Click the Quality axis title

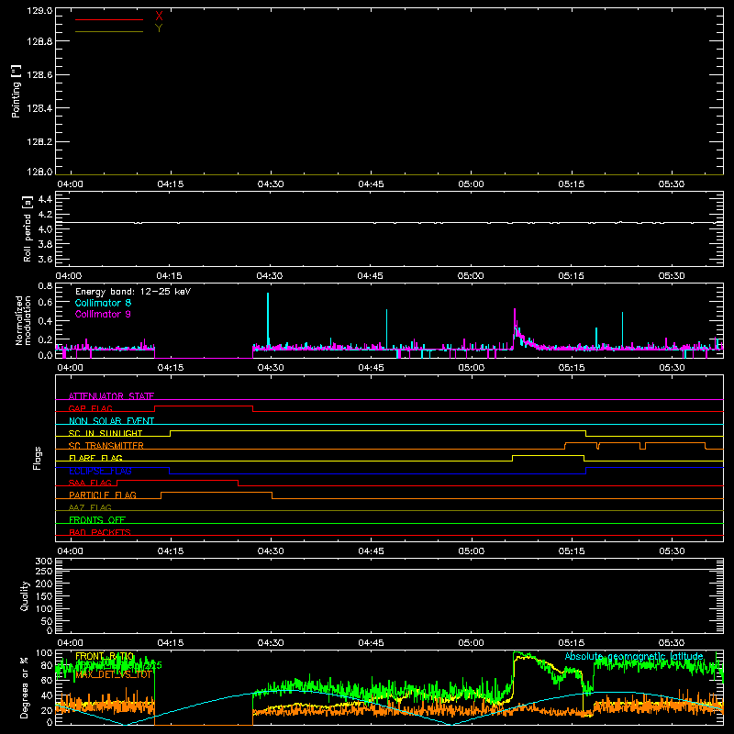pyautogui.click(x=25, y=595)
